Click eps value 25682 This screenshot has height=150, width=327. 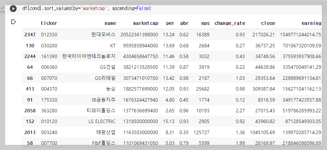coord(203,89)
